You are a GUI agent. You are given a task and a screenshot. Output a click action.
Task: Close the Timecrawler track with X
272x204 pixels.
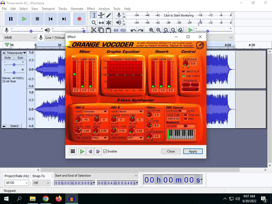coord(4,53)
